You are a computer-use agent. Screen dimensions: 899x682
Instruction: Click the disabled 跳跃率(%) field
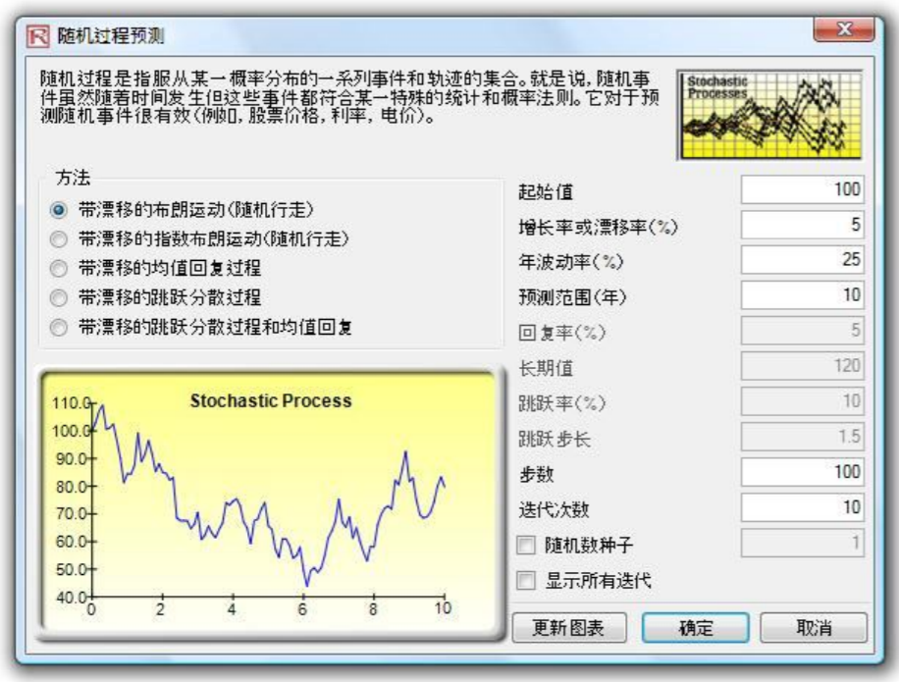point(802,401)
